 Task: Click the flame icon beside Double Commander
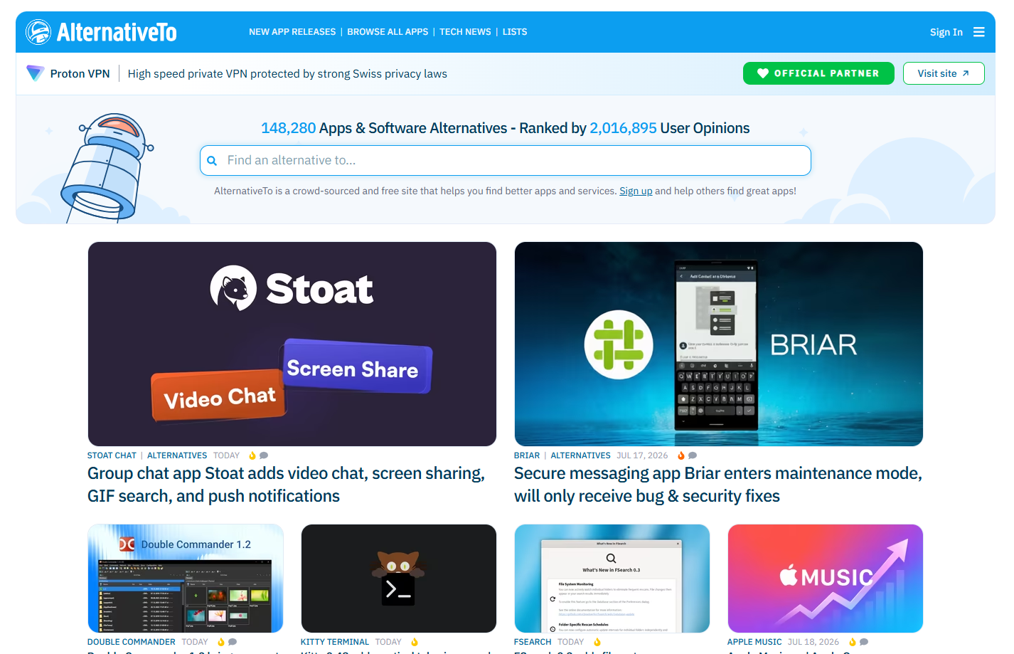tap(221, 642)
